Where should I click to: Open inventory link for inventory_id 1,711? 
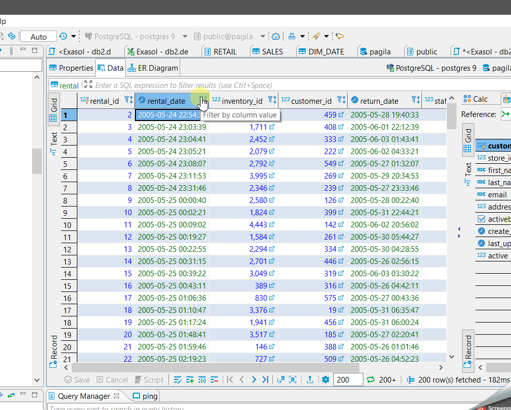coord(271,127)
